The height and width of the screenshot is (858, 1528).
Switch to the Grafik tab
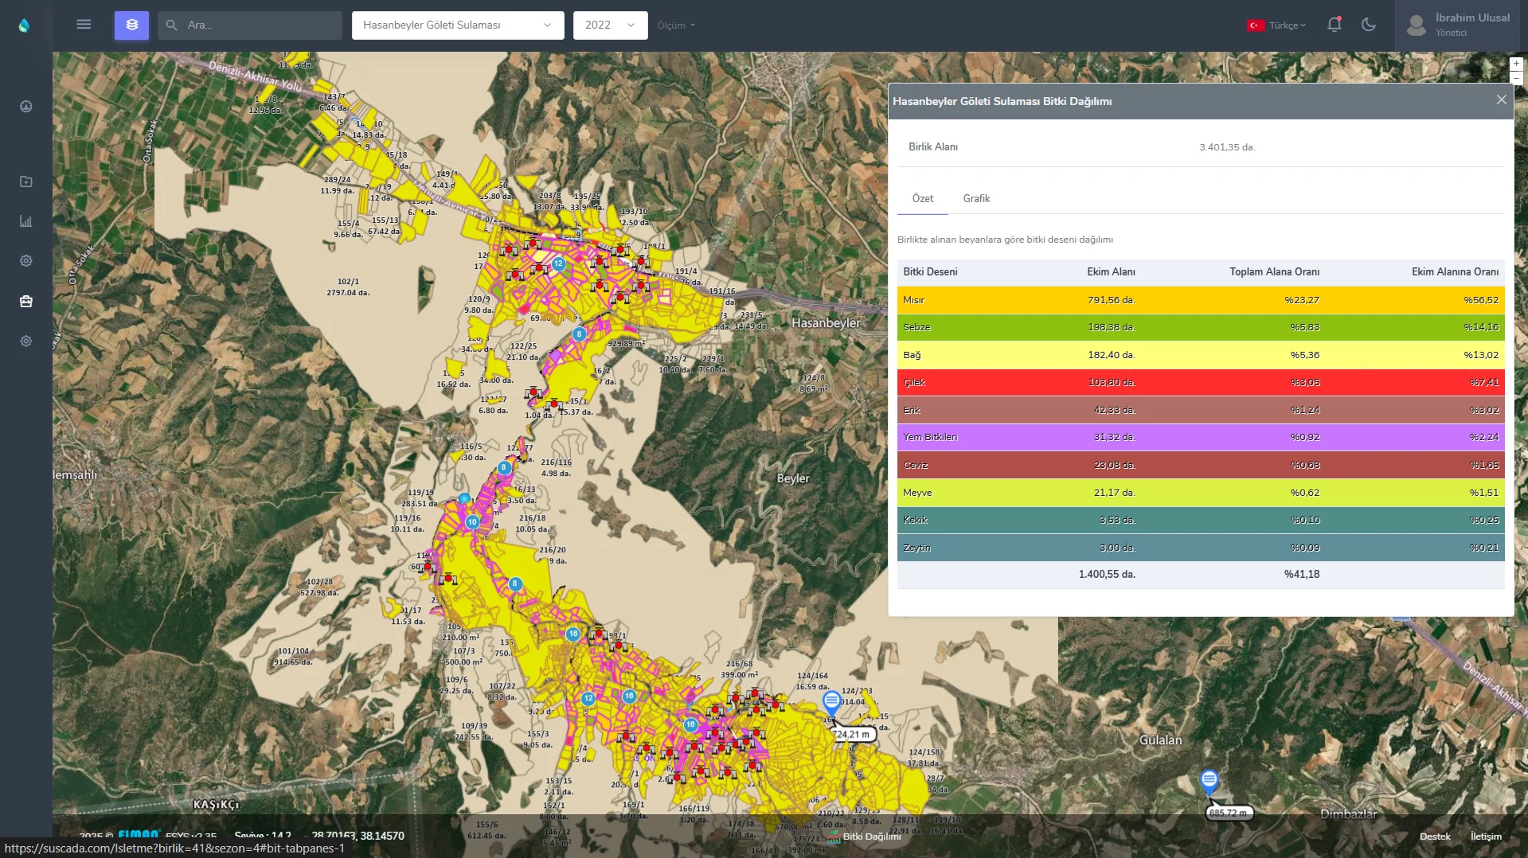tap(976, 198)
